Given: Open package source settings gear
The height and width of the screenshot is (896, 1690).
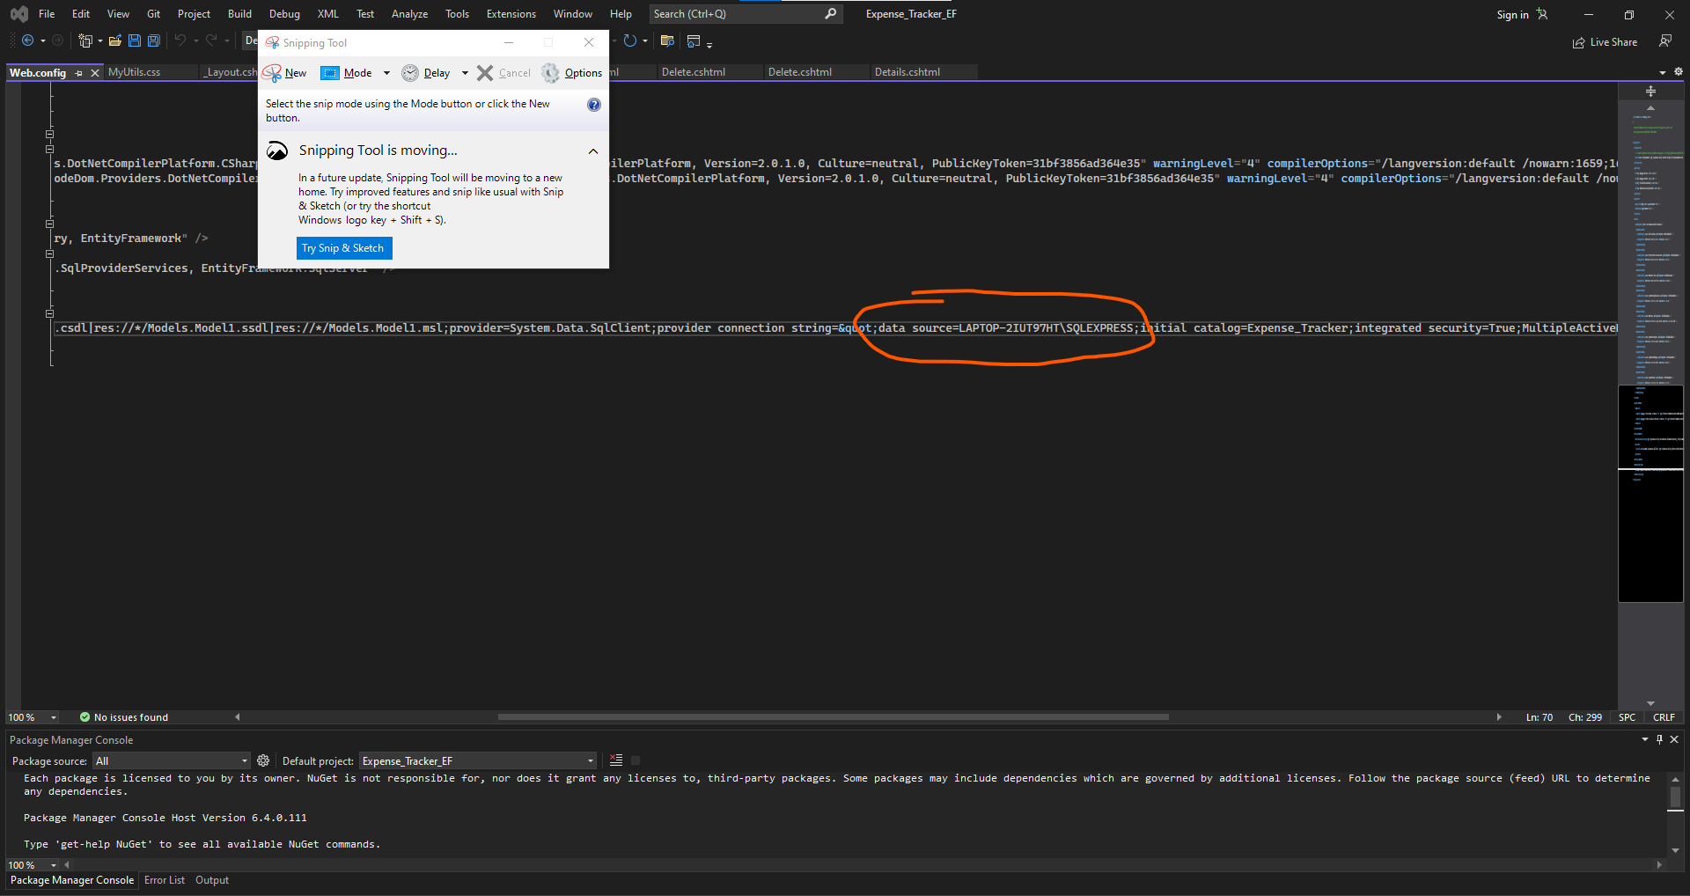Looking at the screenshot, I should pyautogui.click(x=262, y=760).
